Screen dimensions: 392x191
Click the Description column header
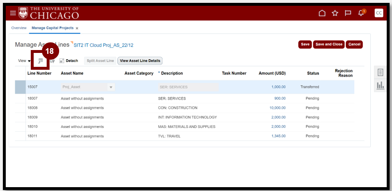click(x=172, y=73)
